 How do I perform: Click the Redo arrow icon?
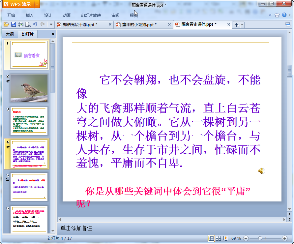[x=43, y=24]
